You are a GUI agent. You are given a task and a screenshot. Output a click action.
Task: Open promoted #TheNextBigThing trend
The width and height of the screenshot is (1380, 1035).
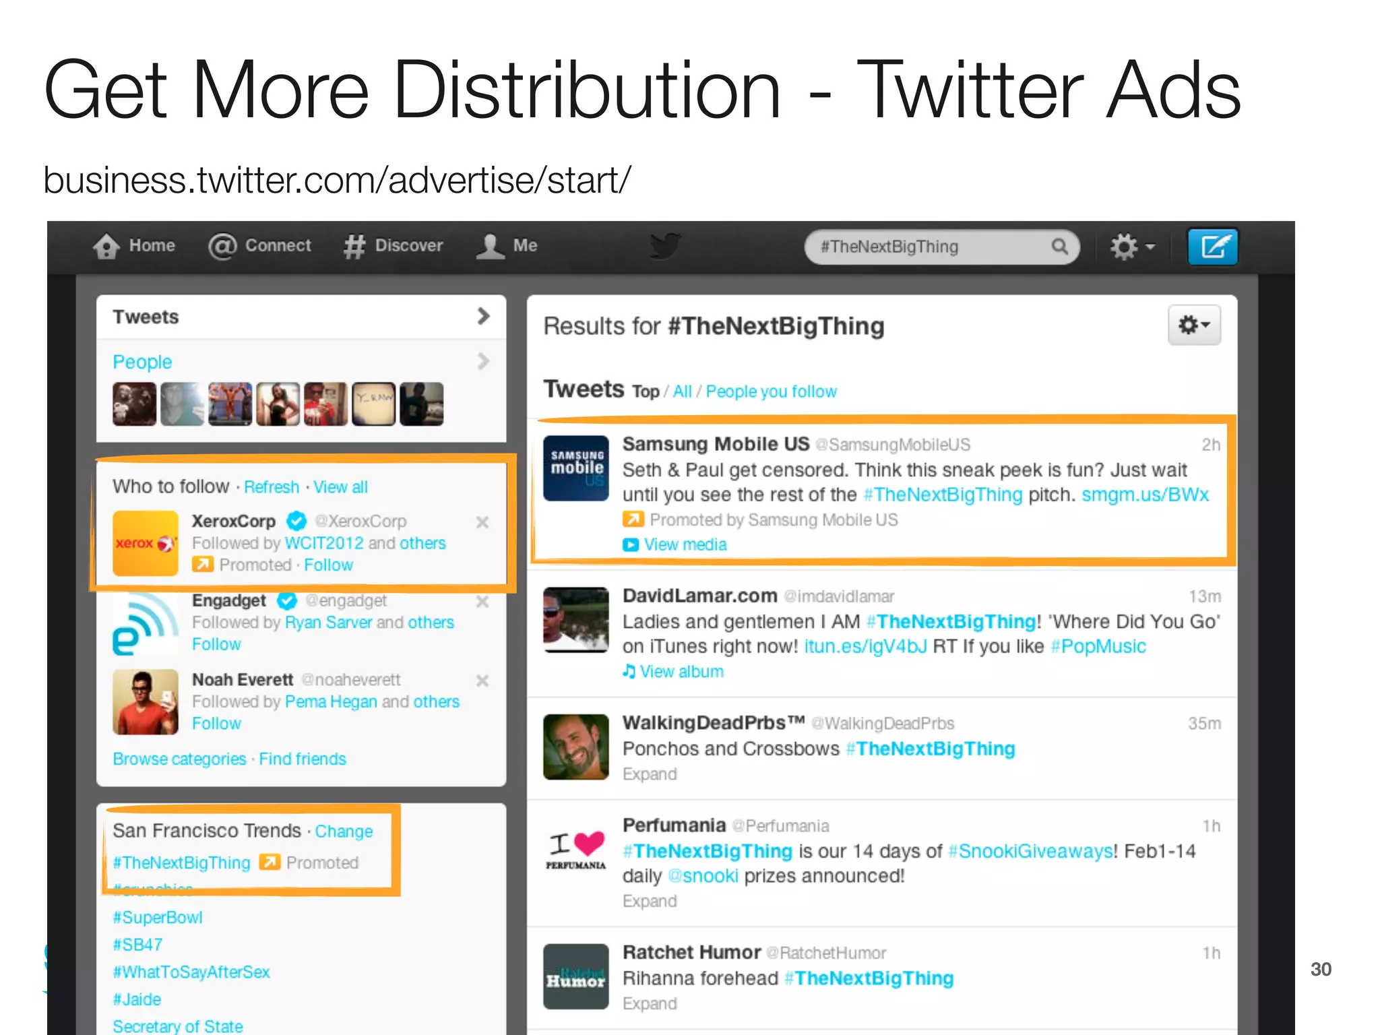point(181,862)
